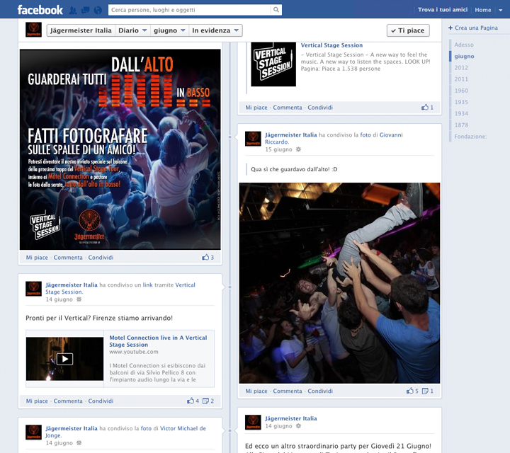Focus the Cerca persone search field
The image size is (510, 453).
point(190,10)
